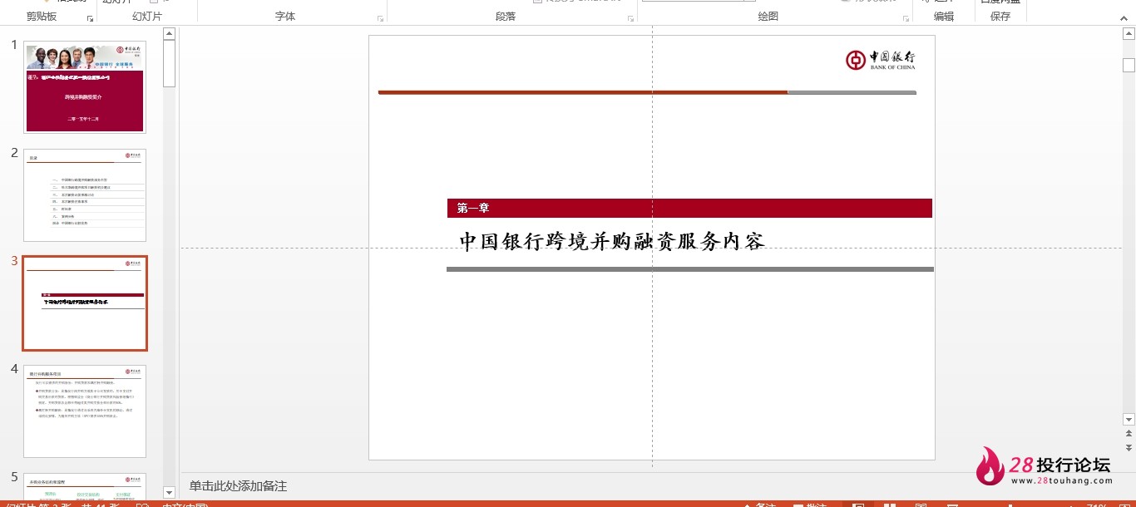Click the thumbnail panel scrollbar handle
The width and height of the screenshot is (1136, 507).
click(170, 63)
